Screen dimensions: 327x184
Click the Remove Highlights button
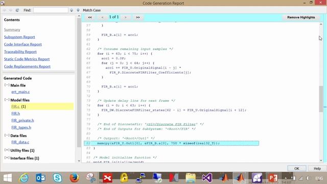coord(301,17)
